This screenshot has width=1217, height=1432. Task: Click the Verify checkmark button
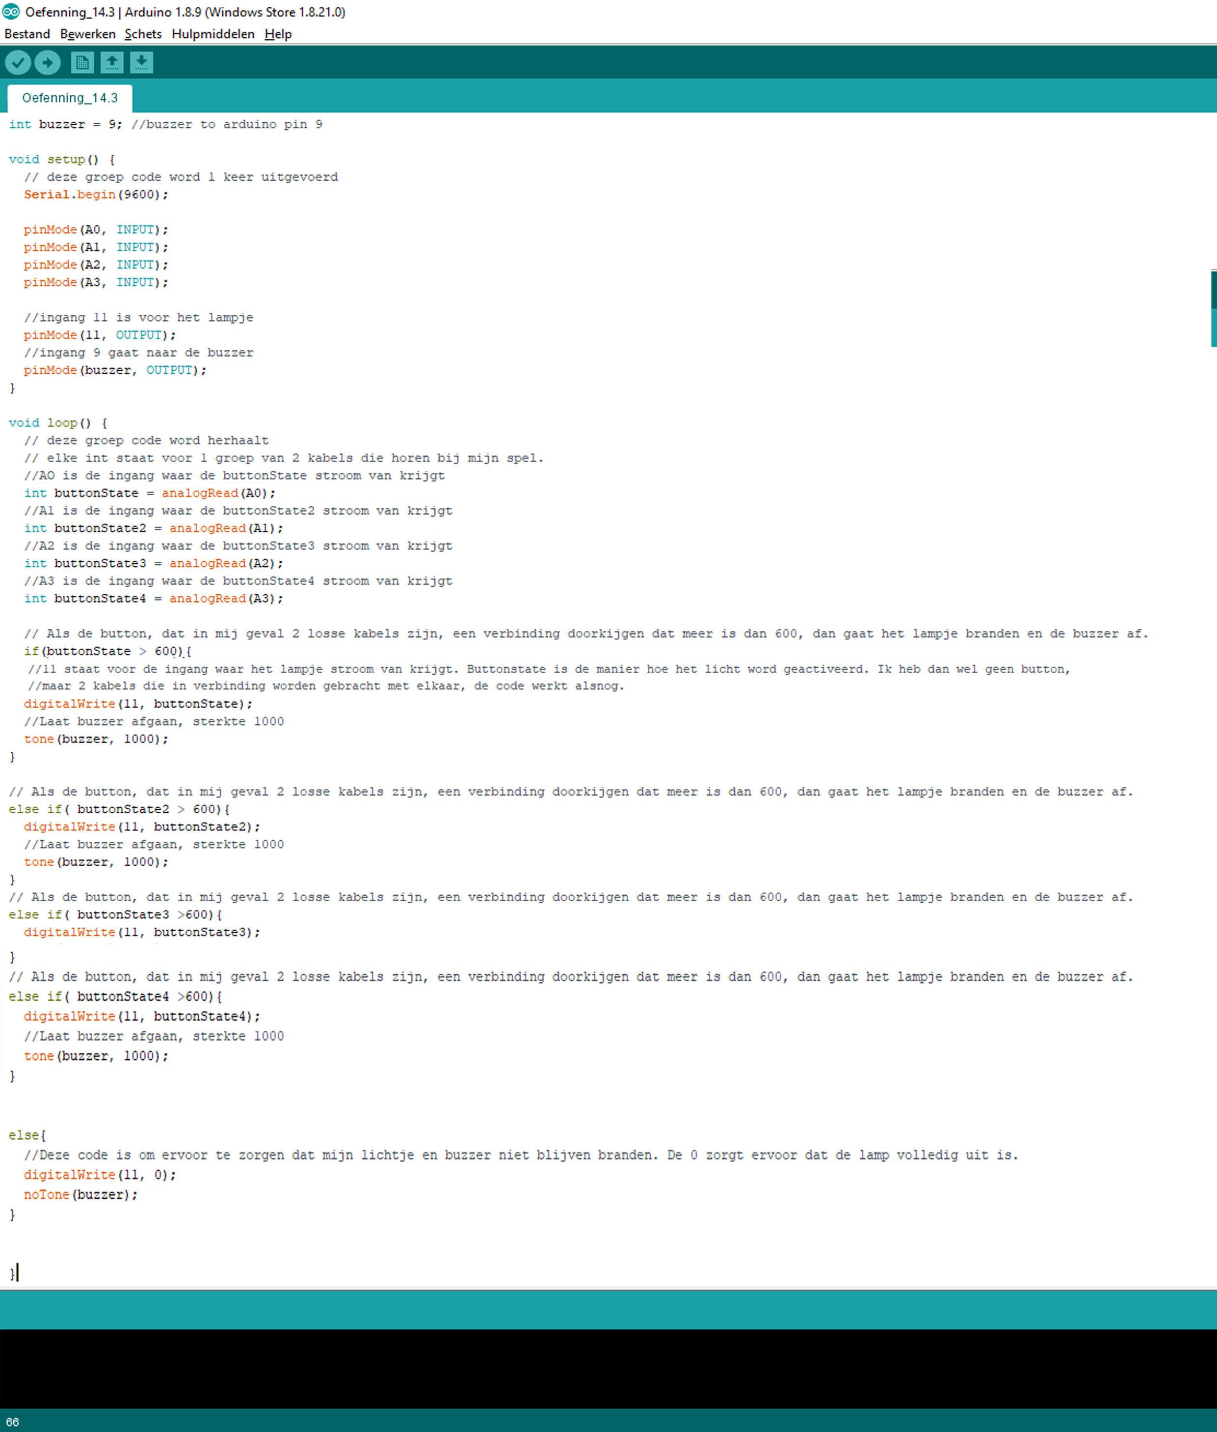pyautogui.click(x=18, y=63)
